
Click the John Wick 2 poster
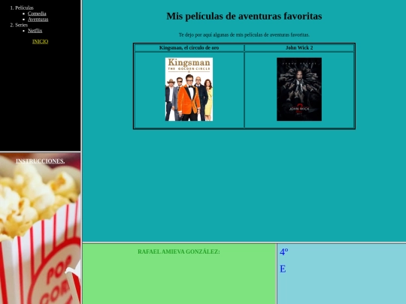(299, 89)
